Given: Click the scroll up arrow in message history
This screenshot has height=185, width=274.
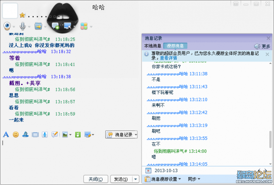Looking at the screenshot, I should point(270,63).
